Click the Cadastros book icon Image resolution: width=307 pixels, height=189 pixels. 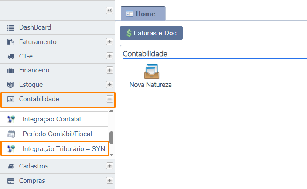(x=11, y=166)
